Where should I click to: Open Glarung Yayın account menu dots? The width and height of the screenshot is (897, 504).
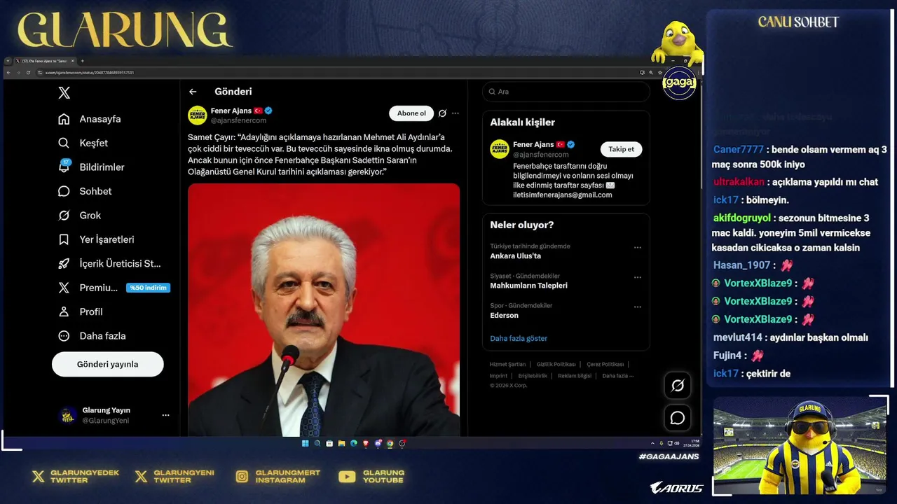point(165,415)
